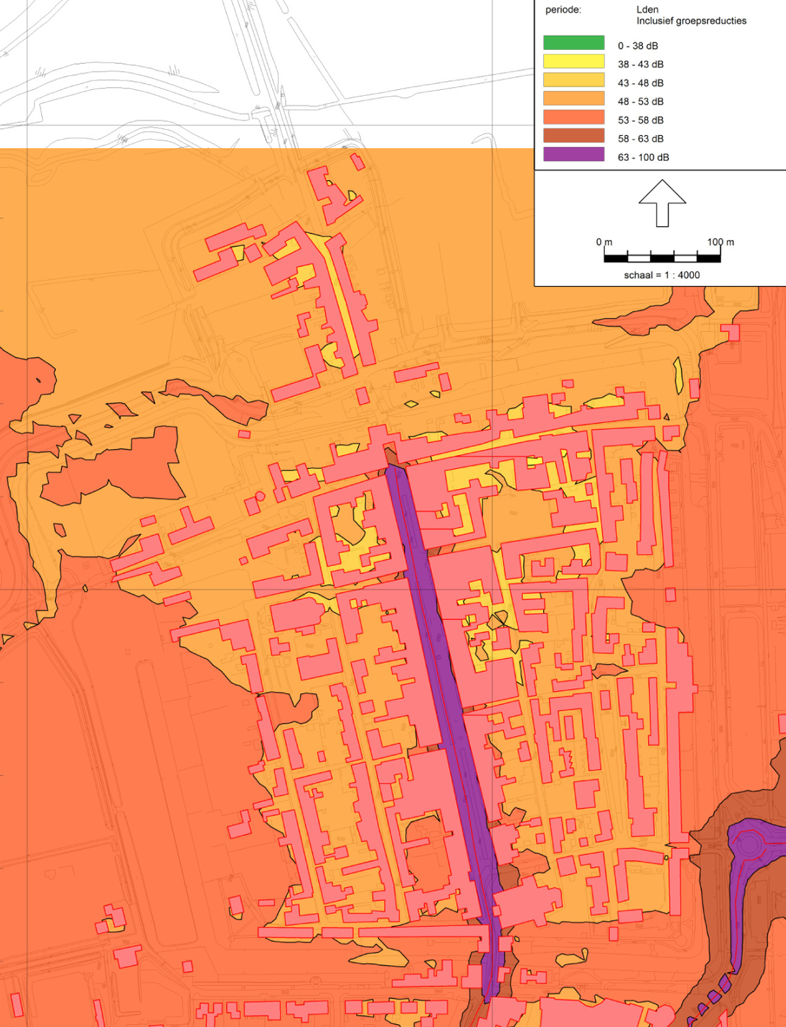This screenshot has height=1027, width=786.
Task: Select the 'Lden' period label
Action: pos(647,9)
